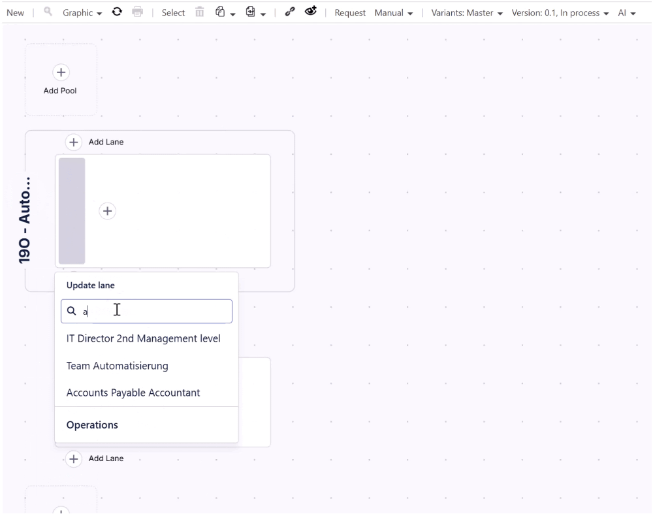
Task: Click the trash delete icon
Action: 200,12
